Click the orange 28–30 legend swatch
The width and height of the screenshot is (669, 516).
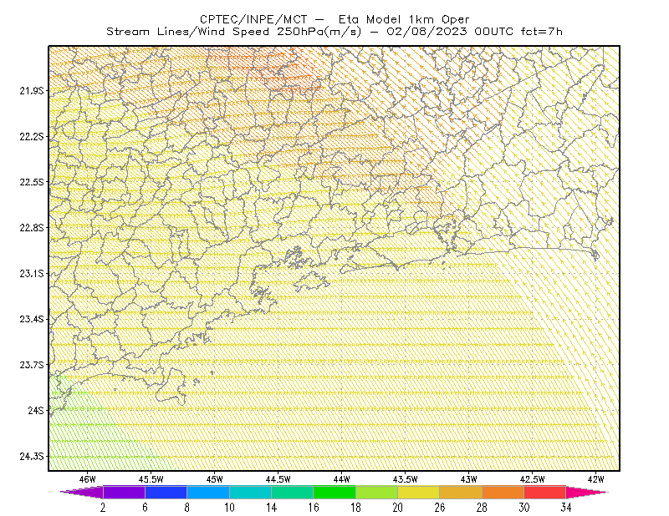503,492
